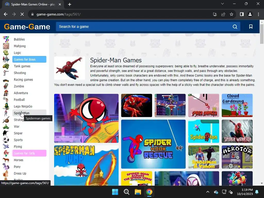Click the Mahjong tiles icon

click(x=6, y=46)
